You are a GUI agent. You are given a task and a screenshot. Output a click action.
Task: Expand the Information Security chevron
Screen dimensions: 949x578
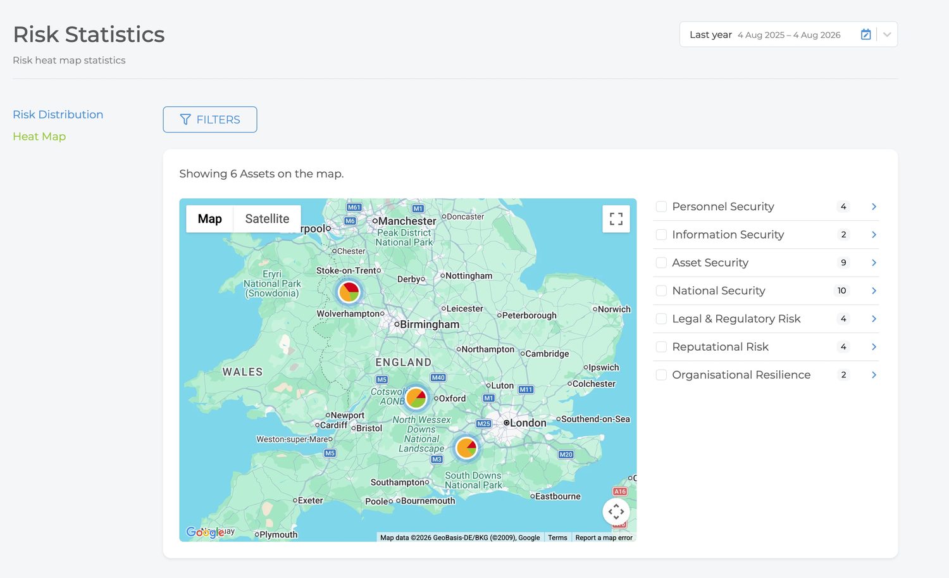coord(874,235)
